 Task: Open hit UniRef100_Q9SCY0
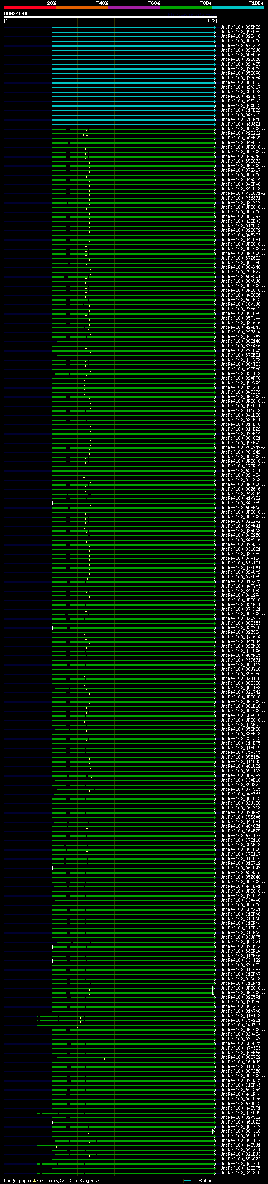240,32
